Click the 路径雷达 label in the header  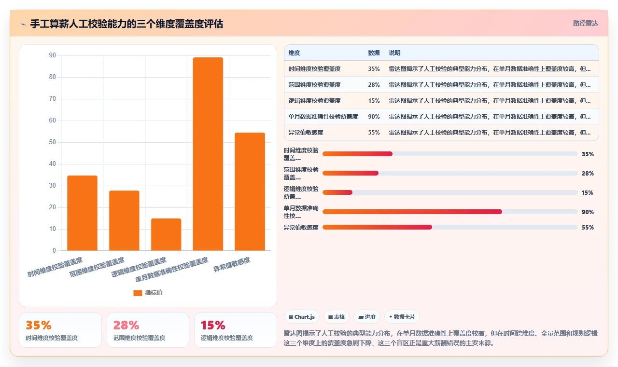click(585, 23)
